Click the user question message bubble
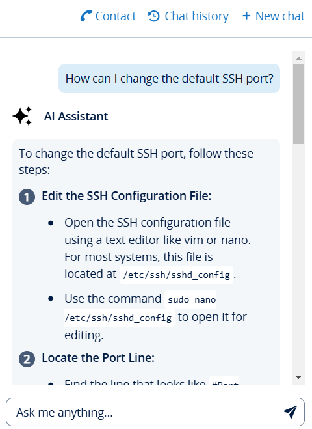Screen dimensions: 312x429 pyautogui.click(x=170, y=79)
